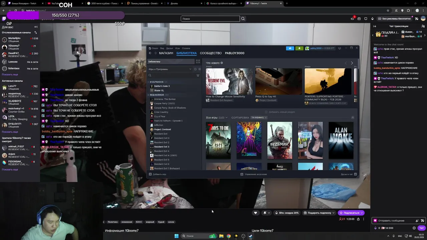Viewport: 427px width, 240px height.
Task: Open Resident Evil Requiem news thumbnail
Action: coord(229,81)
